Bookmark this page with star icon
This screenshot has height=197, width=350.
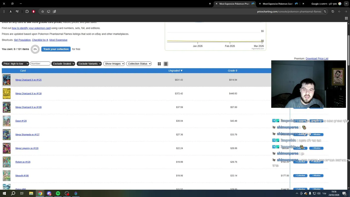(x=43, y=11)
